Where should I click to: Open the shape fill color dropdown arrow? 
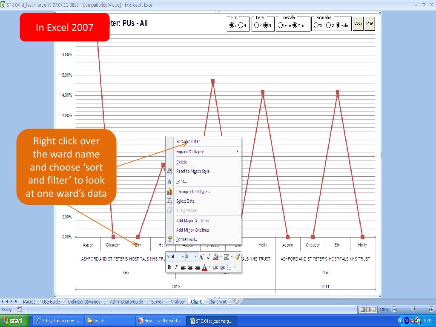click(221, 257)
